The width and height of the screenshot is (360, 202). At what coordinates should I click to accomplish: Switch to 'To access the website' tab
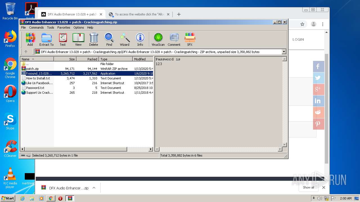(139, 14)
